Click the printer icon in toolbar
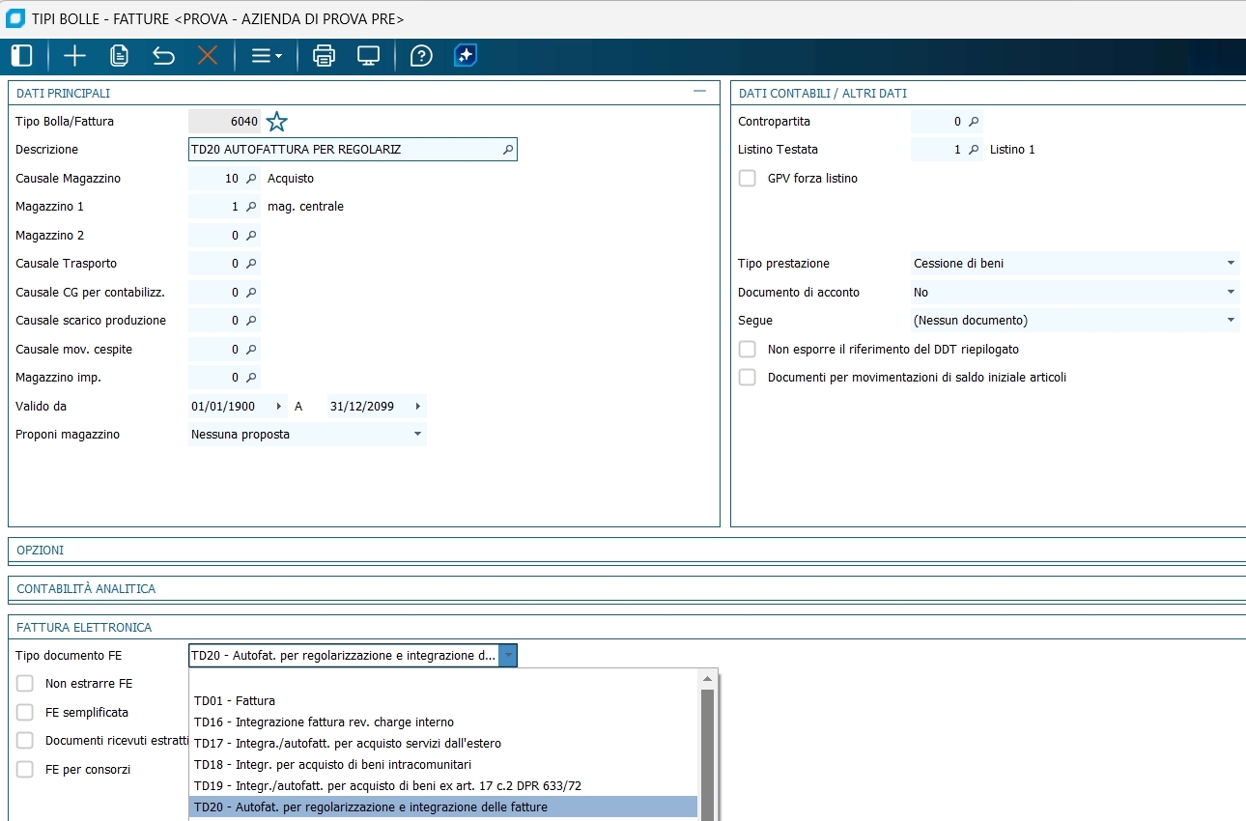 coord(324,56)
